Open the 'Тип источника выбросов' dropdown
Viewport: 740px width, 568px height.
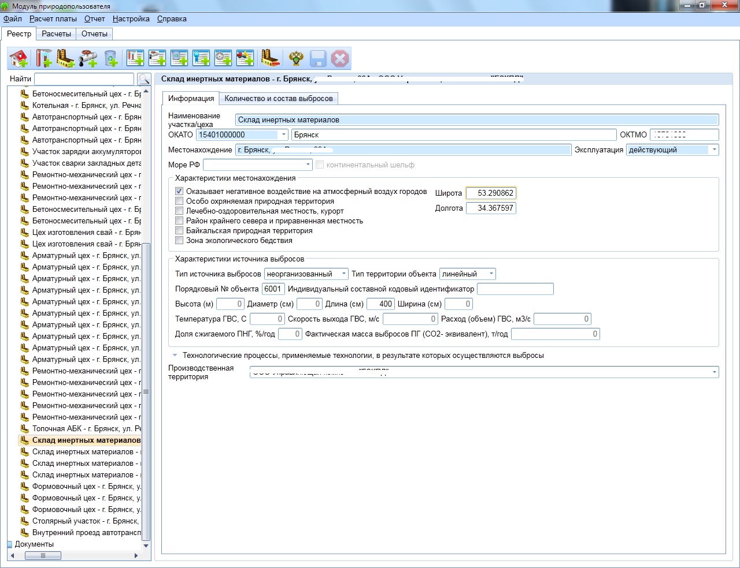coord(344,274)
